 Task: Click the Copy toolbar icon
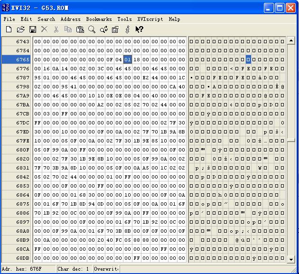(x=68, y=29)
